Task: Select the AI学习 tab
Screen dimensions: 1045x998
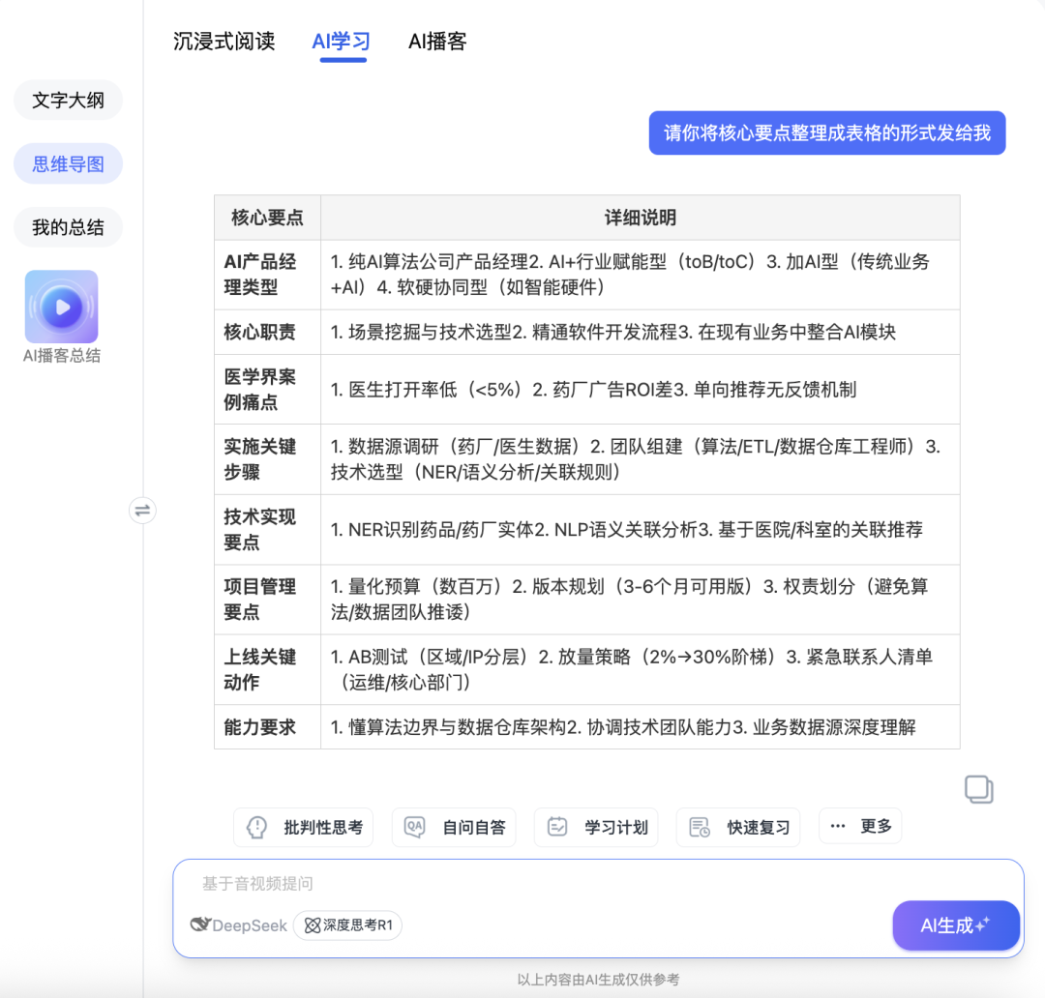Action: point(342,42)
